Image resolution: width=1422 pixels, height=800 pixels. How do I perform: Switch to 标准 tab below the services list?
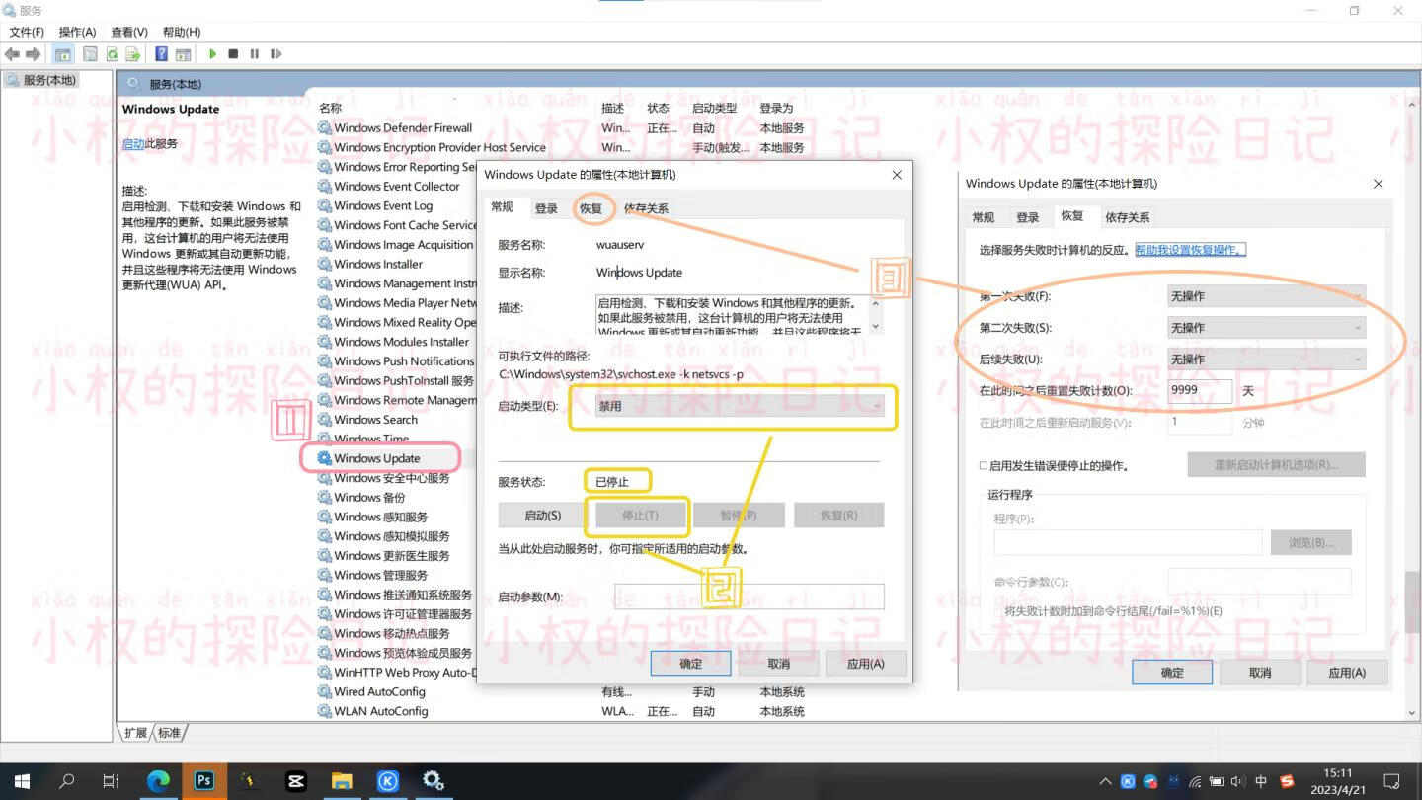pos(170,733)
